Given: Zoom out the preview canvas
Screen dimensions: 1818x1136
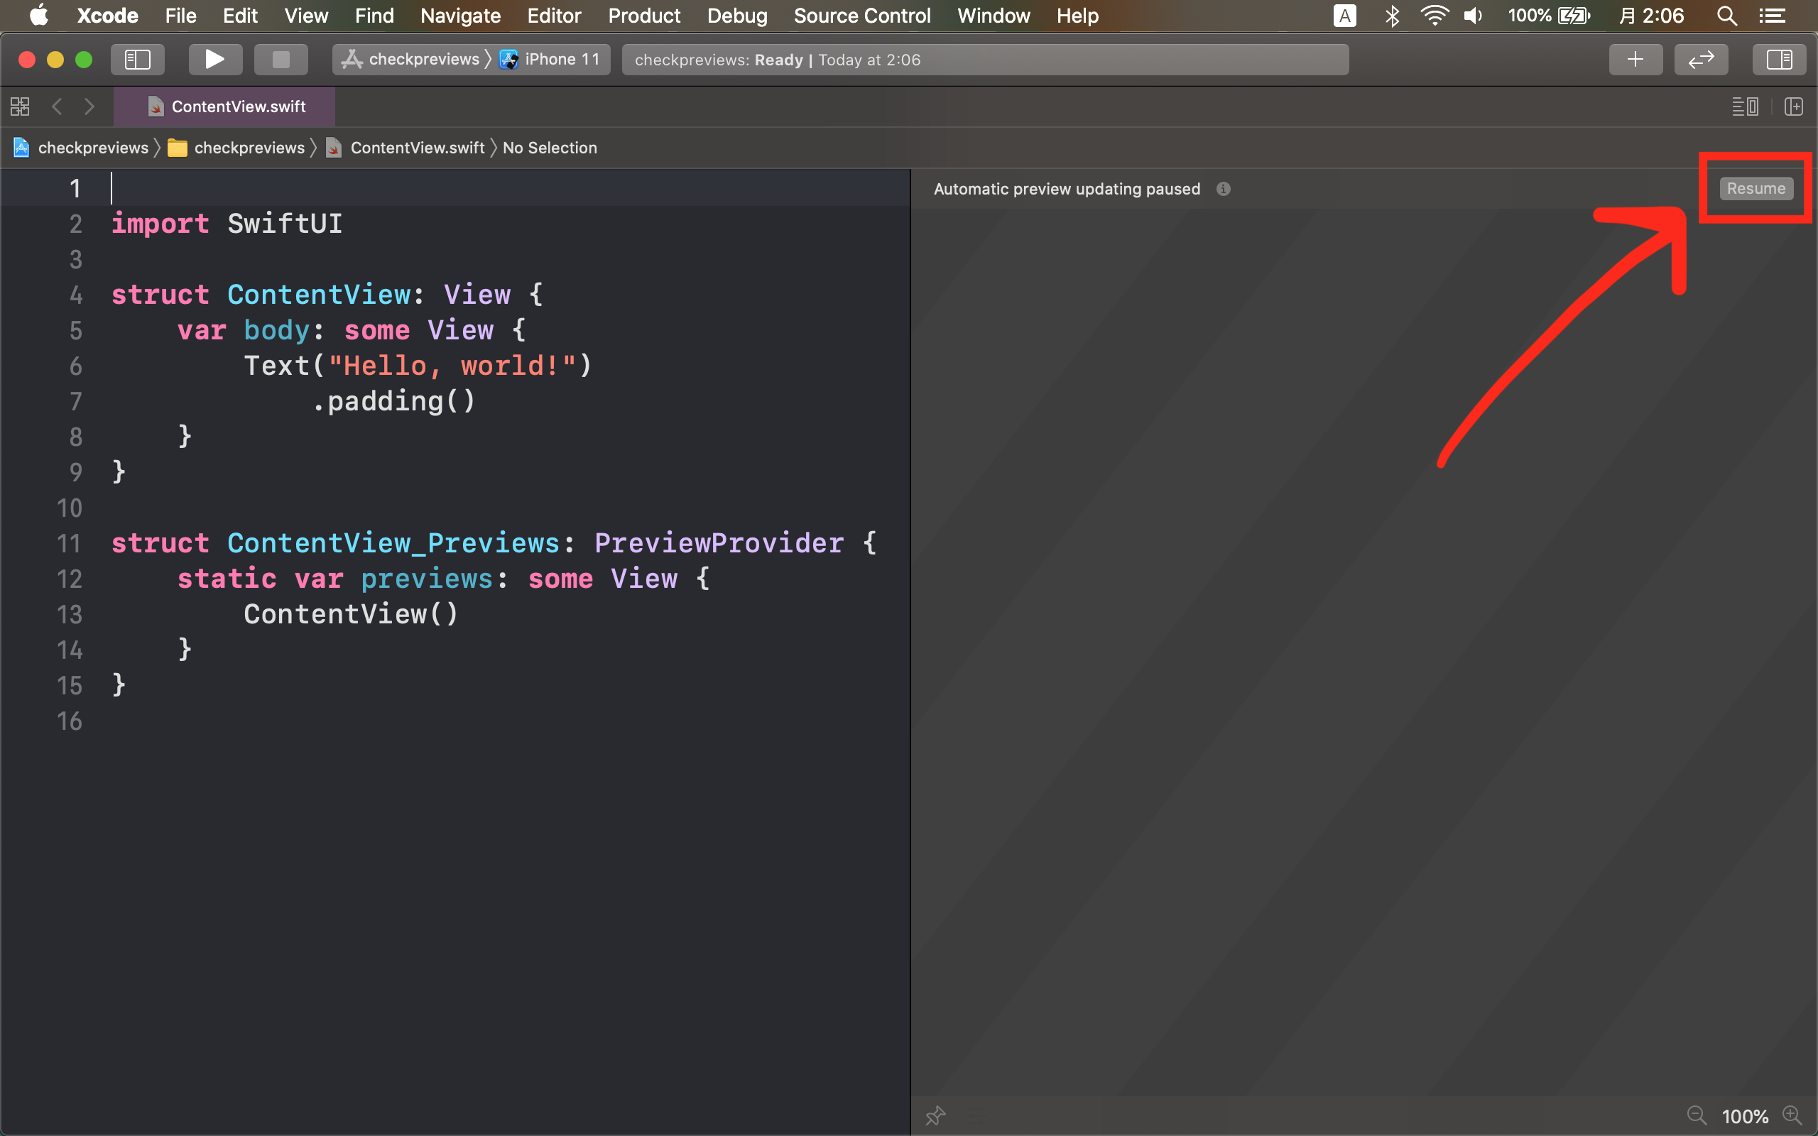Looking at the screenshot, I should (x=1697, y=1115).
